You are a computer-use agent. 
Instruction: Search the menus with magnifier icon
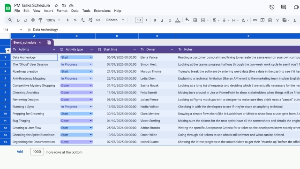[10, 20]
